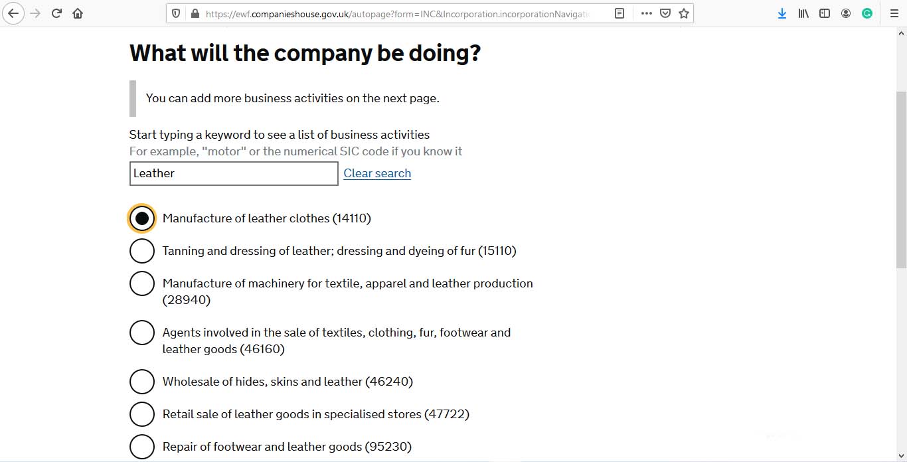Save page to Pocket
This screenshot has height=462, width=907.
[x=665, y=13]
